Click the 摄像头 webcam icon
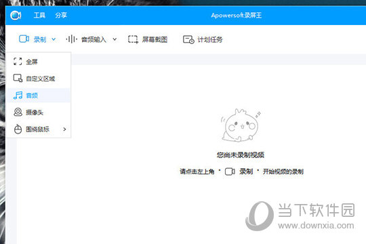The height and width of the screenshot is (244, 366). tap(18, 112)
